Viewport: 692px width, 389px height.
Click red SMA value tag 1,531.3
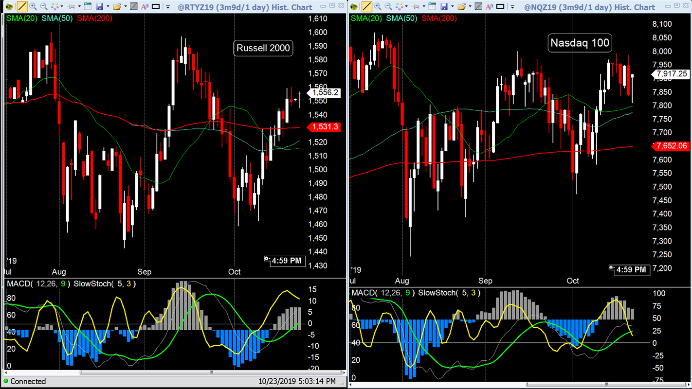pos(325,127)
